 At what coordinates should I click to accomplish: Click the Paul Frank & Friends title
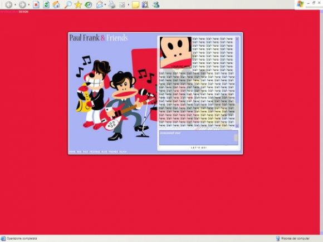pyautogui.click(x=99, y=38)
